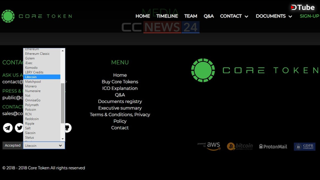Open Q&A in navigation bar
The image size is (320, 180).
click(x=208, y=16)
